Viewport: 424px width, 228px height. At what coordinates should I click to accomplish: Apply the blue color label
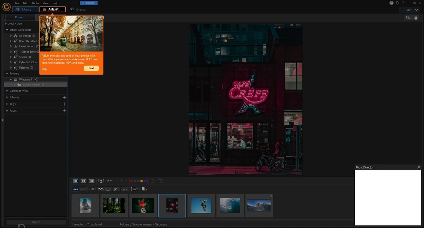(x=135, y=181)
